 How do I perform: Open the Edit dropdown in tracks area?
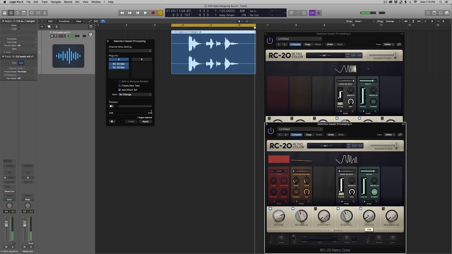[x=52, y=21]
